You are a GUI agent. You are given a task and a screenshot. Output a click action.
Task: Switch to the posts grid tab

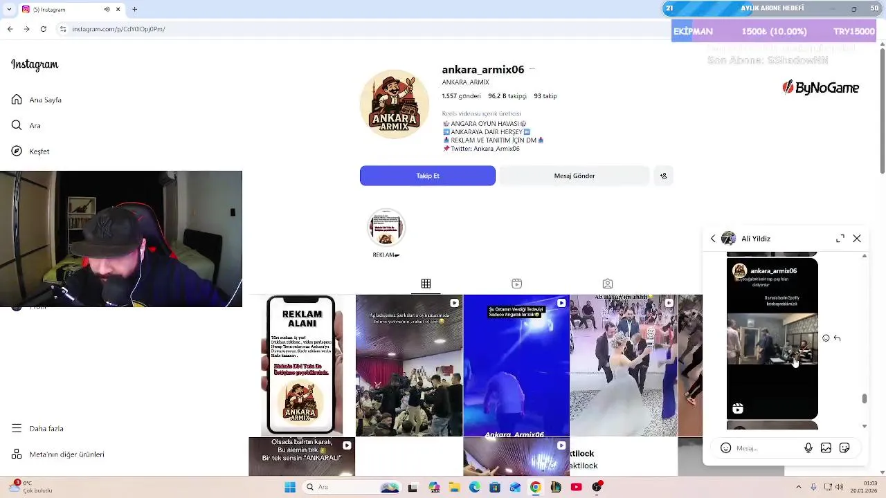click(426, 284)
